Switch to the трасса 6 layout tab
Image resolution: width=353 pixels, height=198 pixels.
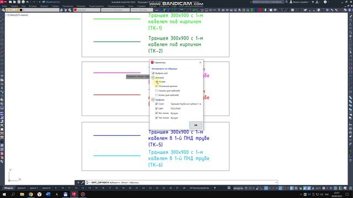(x=22, y=188)
